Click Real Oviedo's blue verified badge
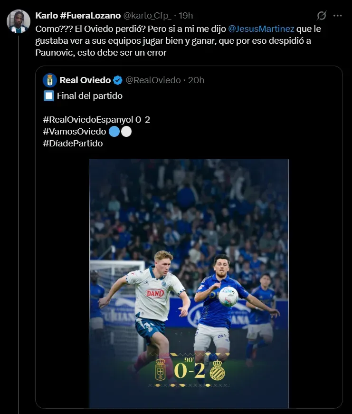The height and width of the screenshot is (414, 352). tap(118, 80)
